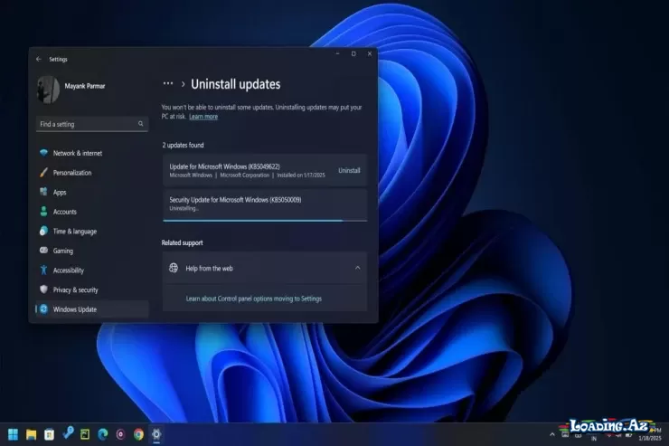The image size is (669, 446).
Task: Open Learn about Control panel options link
Action: 254,299
